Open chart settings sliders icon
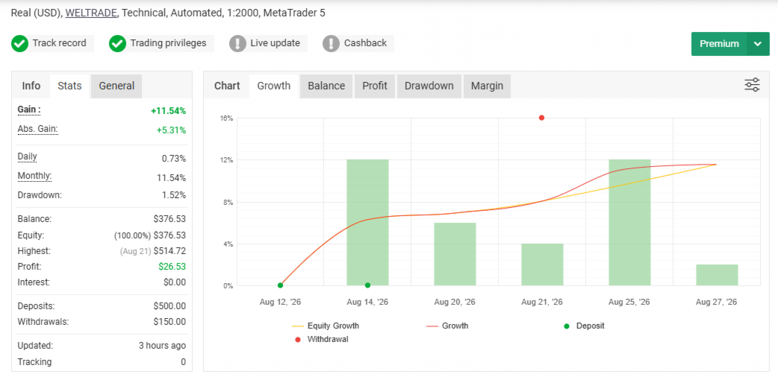This screenshot has width=778, height=374. [x=752, y=85]
